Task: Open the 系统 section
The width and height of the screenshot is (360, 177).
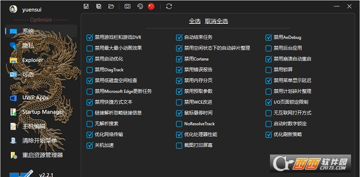Action: (41, 31)
